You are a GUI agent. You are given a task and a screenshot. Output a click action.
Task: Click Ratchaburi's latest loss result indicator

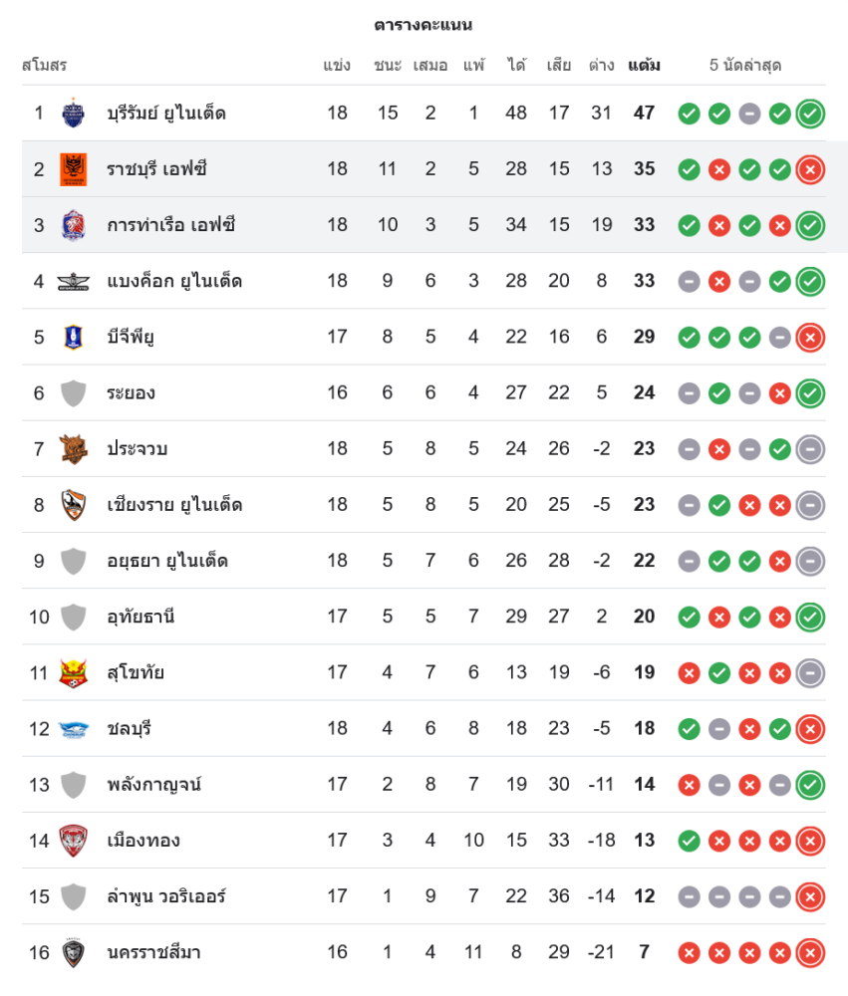point(810,169)
